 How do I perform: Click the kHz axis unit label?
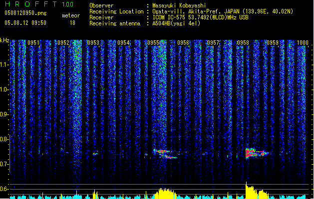click(x=4, y=40)
